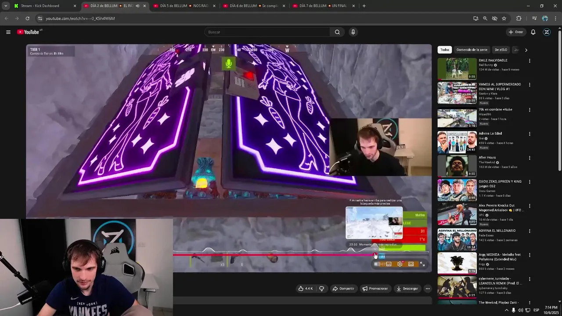Open the network icon in system tray
This screenshot has height=316, width=562.
tap(528, 310)
